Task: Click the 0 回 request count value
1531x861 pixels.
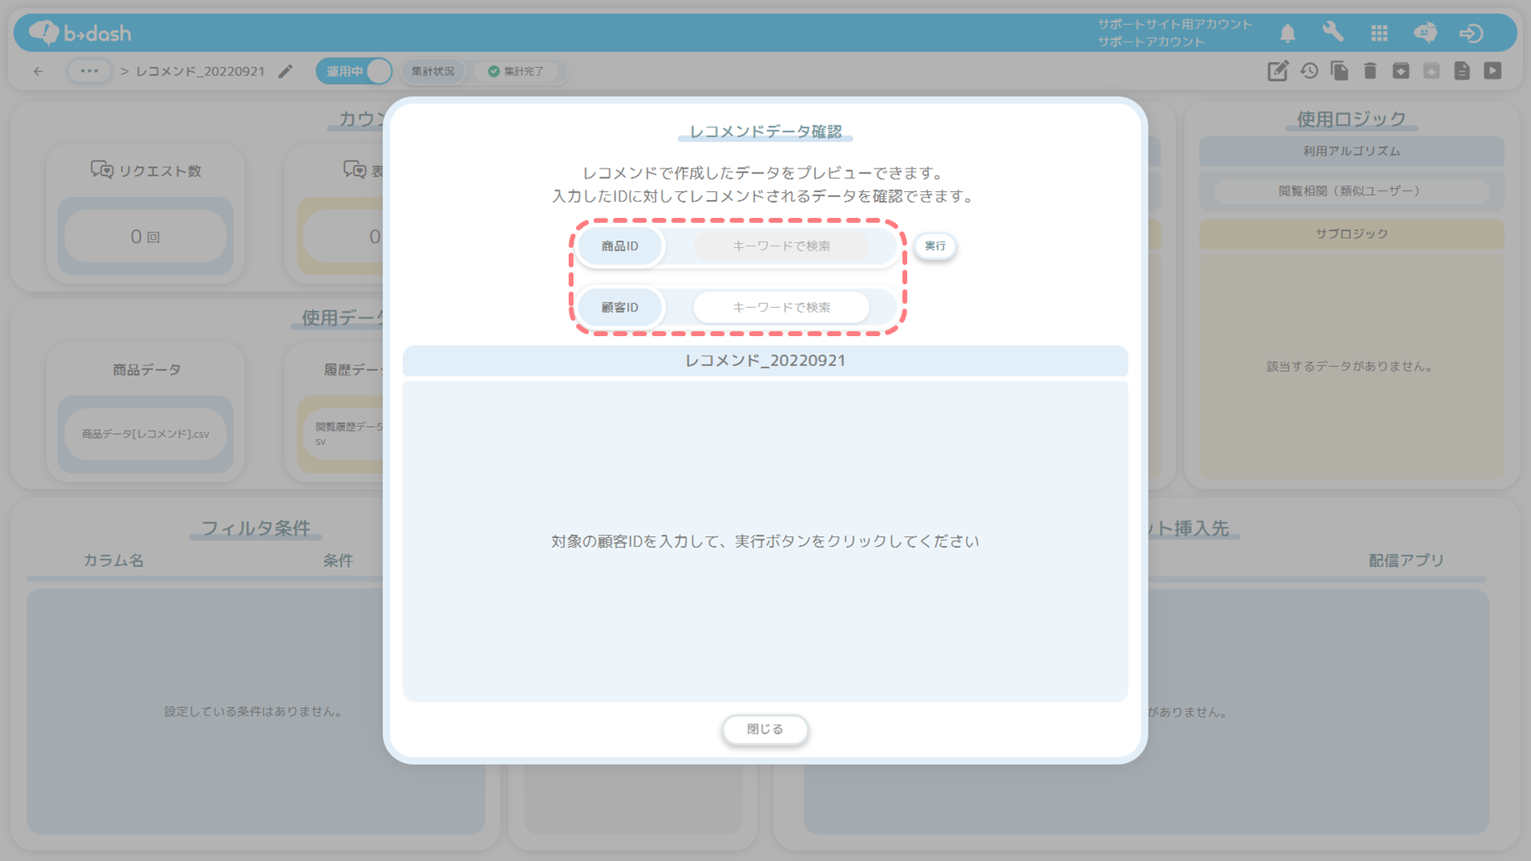Action: tap(145, 237)
